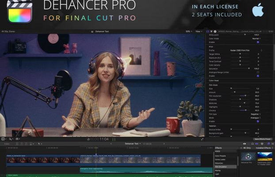Select the Dehancer Pro effect thumbnail
This screenshot has height=177, width=275.
point(248,156)
